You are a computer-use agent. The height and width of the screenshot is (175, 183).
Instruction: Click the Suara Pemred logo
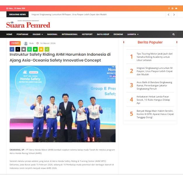[x=28, y=25]
